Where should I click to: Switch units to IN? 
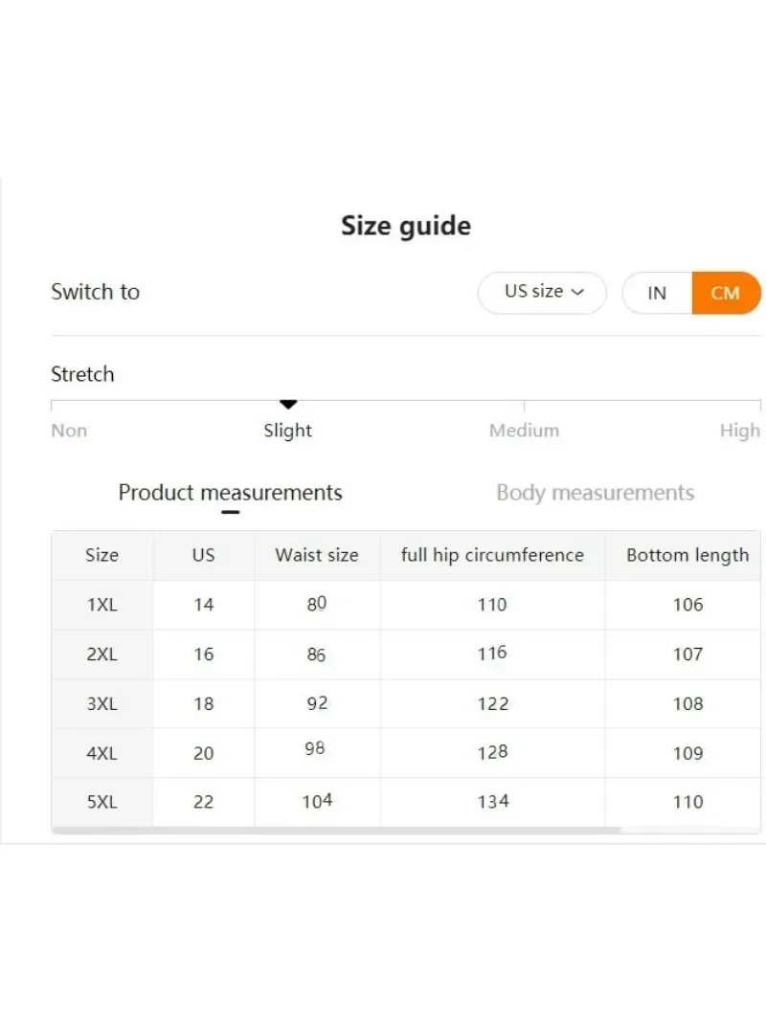click(657, 293)
